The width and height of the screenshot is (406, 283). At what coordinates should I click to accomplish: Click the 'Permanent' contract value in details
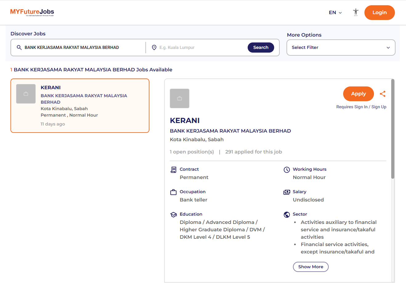(194, 177)
